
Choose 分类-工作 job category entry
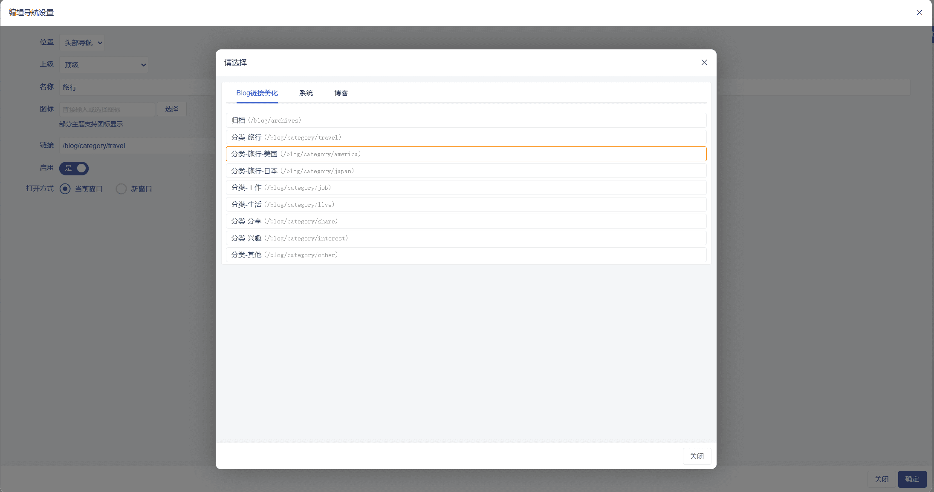[466, 188]
